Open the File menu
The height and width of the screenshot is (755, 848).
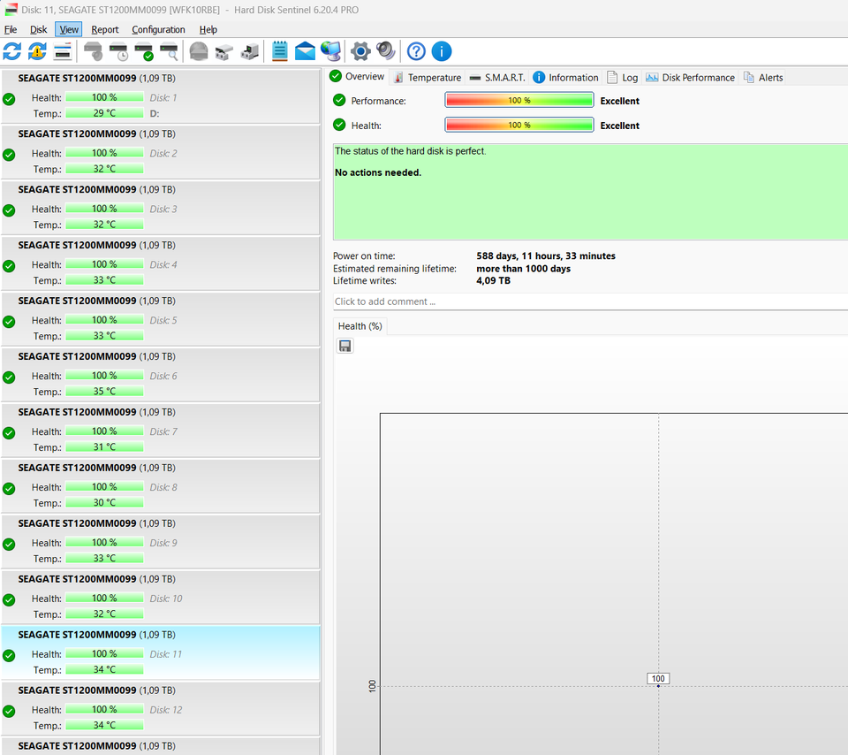[11, 29]
